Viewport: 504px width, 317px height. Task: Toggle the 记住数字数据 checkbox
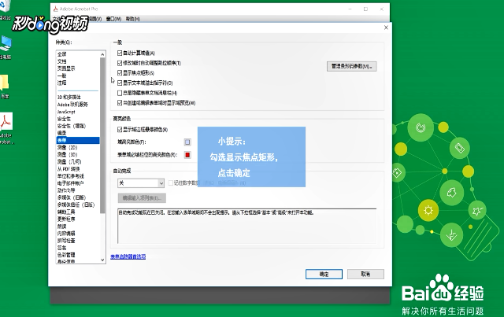click(x=171, y=182)
